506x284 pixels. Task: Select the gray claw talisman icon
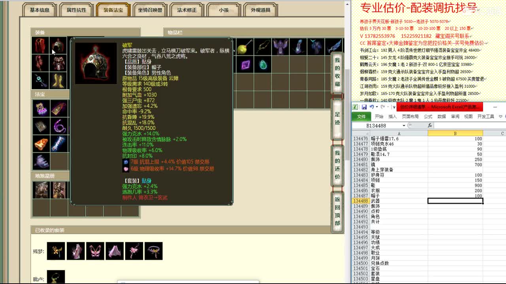click(41, 126)
